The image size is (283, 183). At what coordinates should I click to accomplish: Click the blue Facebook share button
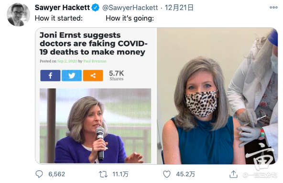point(50,76)
